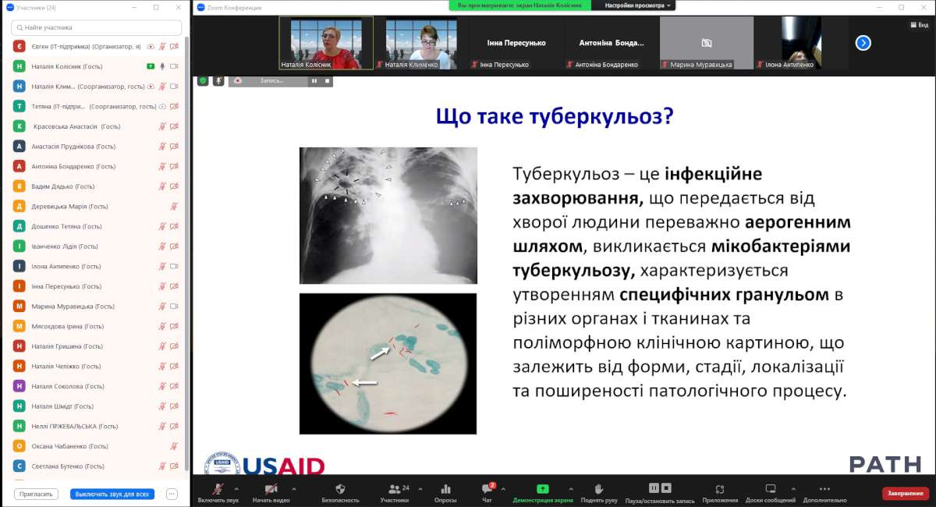Toggle camera with Начать видео
This screenshot has height=507, width=936.
pyautogui.click(x=271, y=489)
